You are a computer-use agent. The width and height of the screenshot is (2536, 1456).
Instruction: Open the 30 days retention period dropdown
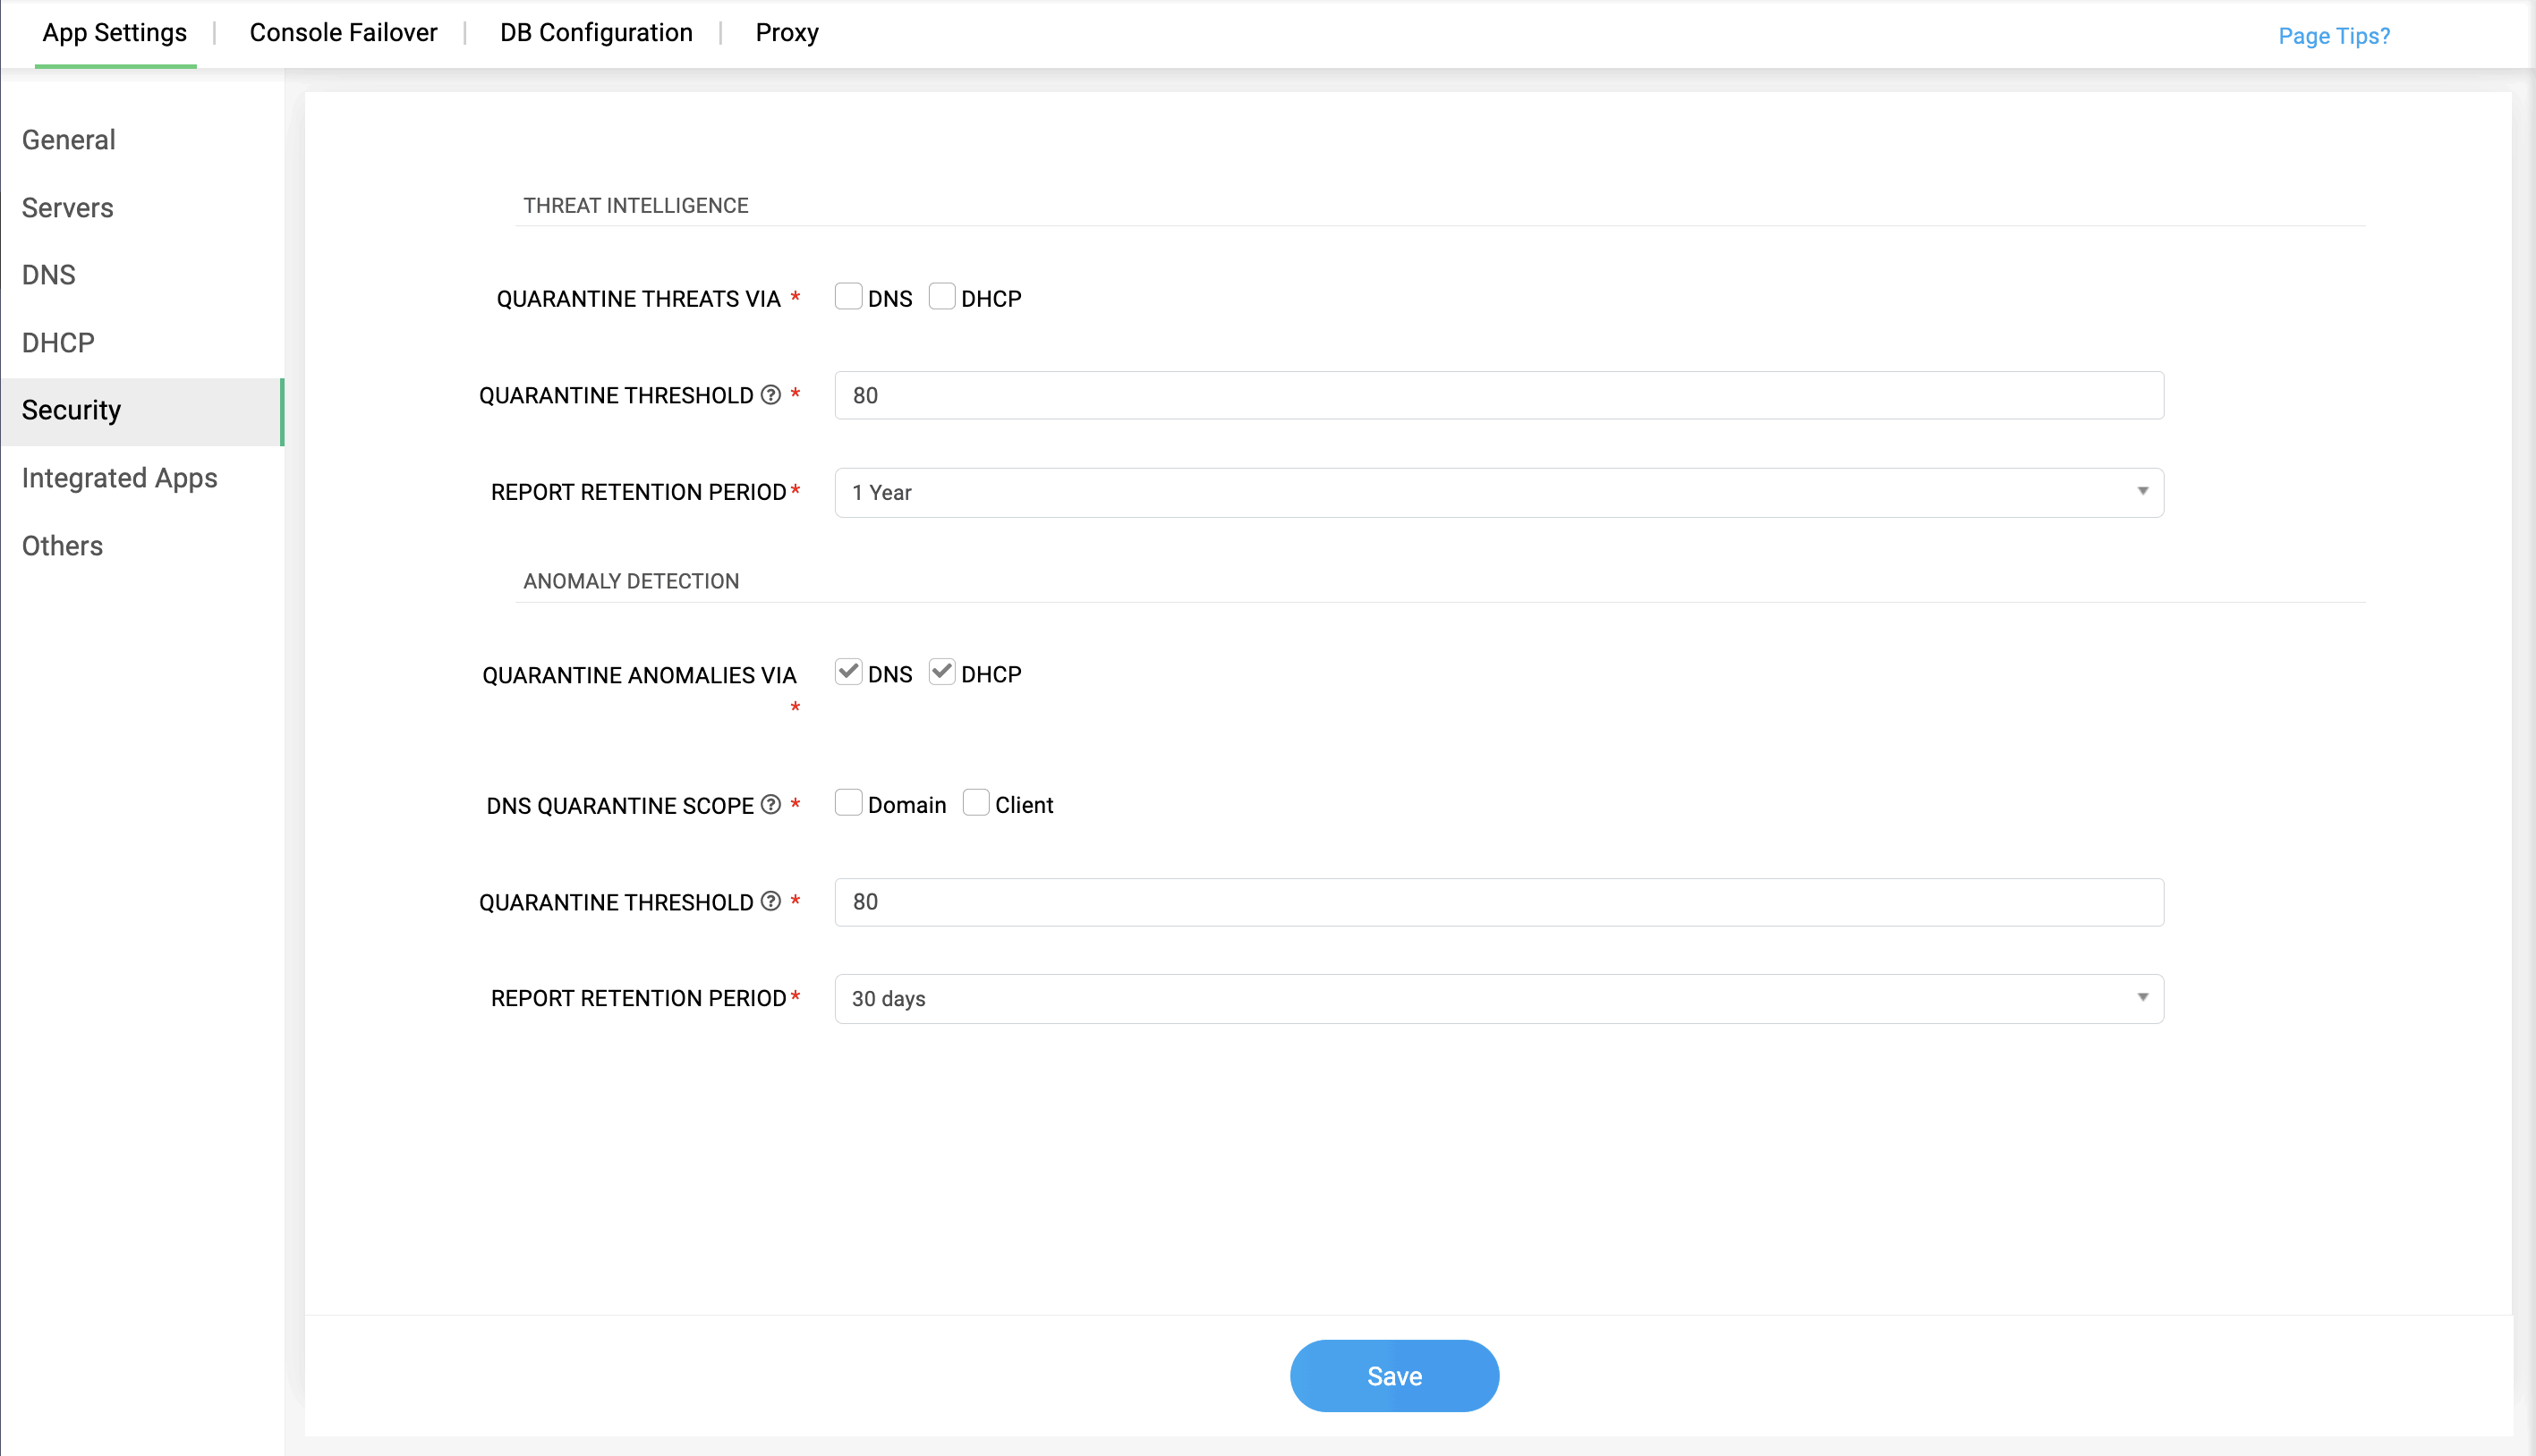(x=1499, y=999)
